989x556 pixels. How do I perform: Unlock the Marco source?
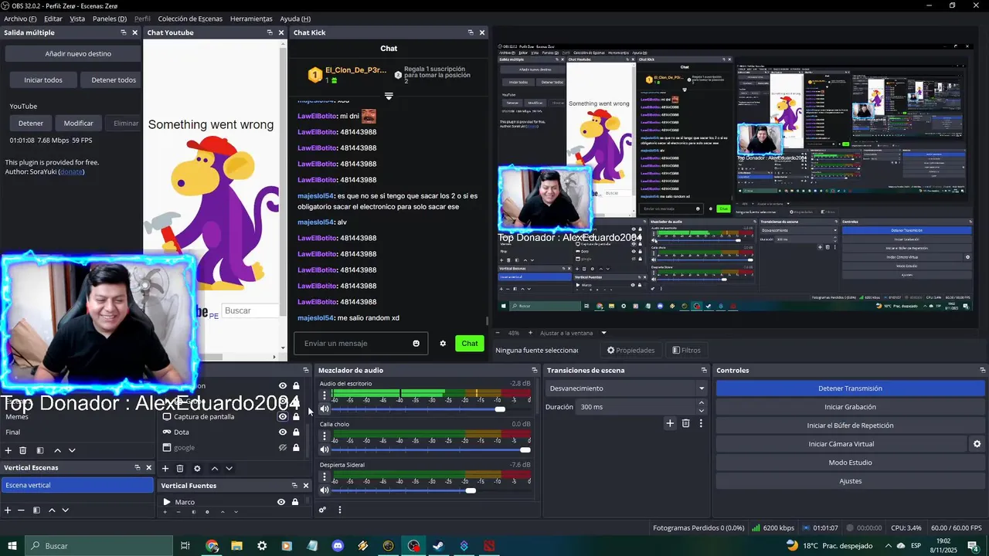(x=294, y=502)
